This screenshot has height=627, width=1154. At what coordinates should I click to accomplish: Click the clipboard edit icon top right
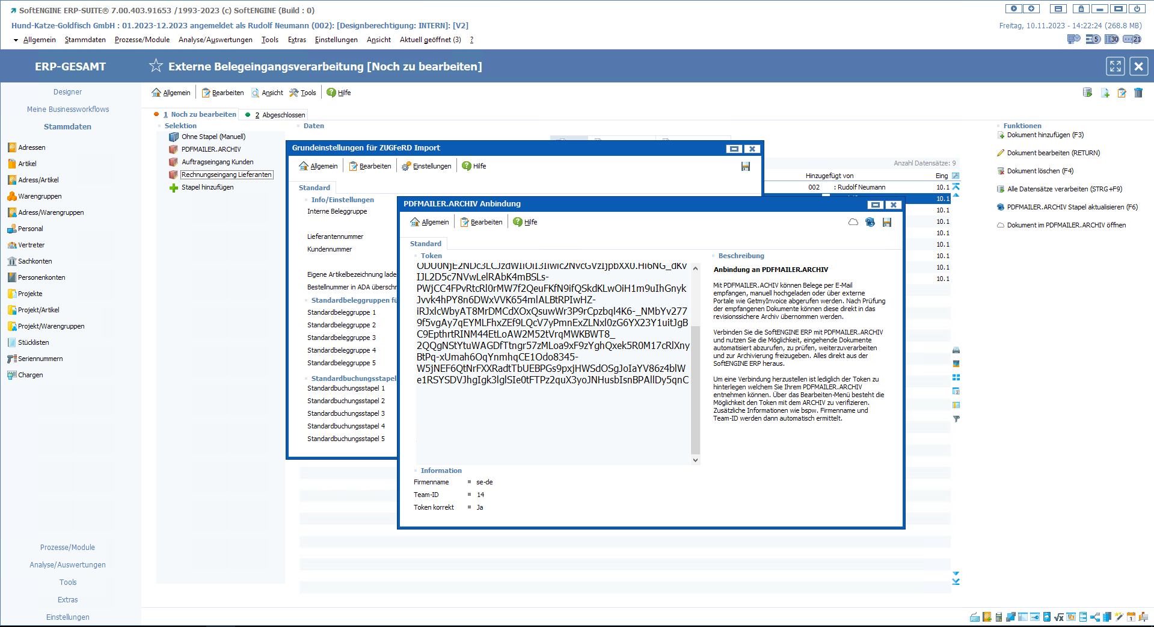pyautogui.click(x=1122, y=93)
